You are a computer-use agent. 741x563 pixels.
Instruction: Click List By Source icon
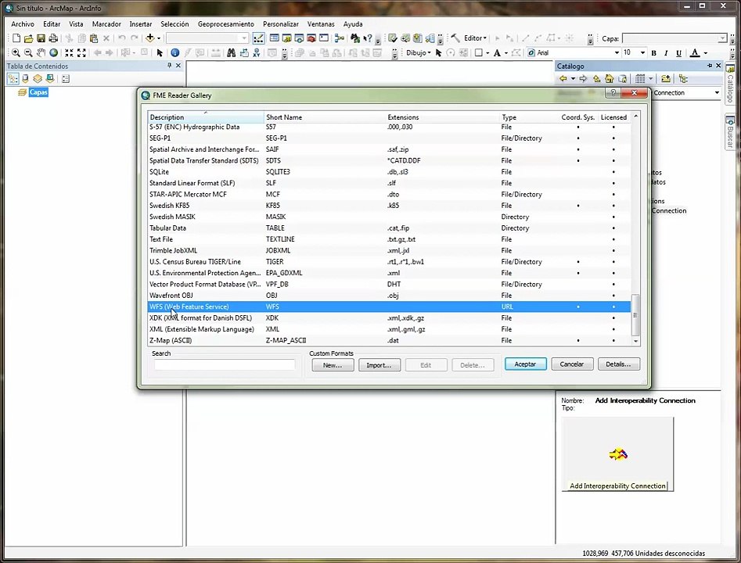25,79
